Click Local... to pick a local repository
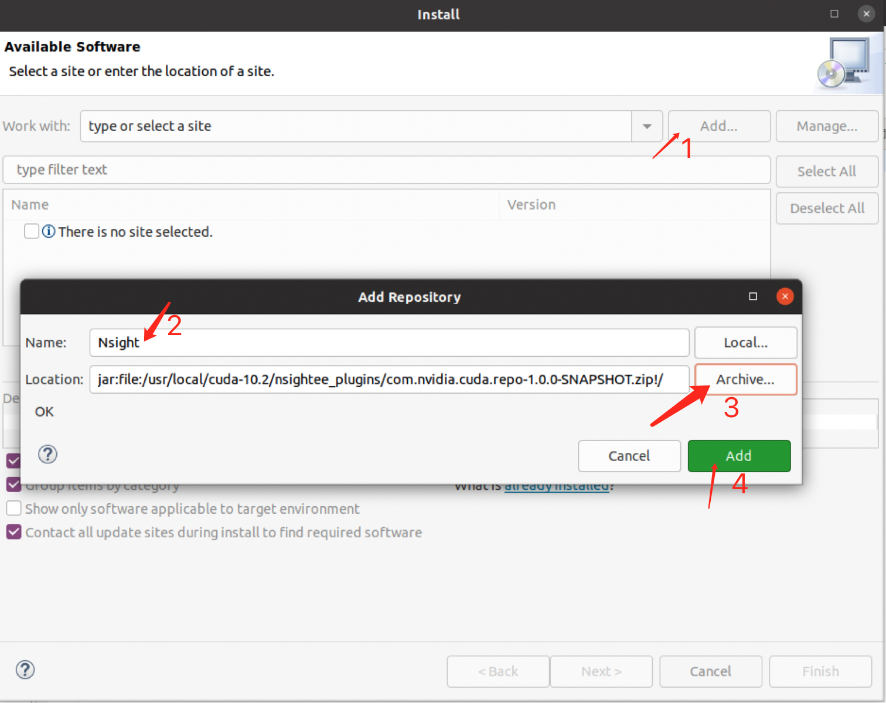Screen dimensions: 886x703 tap(745, 342)
